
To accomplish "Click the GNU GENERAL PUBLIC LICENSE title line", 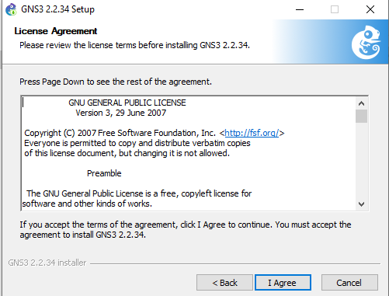I will 127,103.
